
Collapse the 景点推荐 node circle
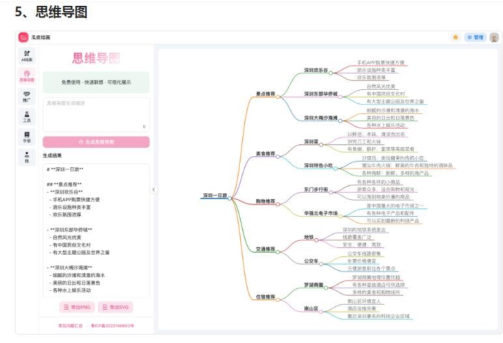tap(278, 96)
